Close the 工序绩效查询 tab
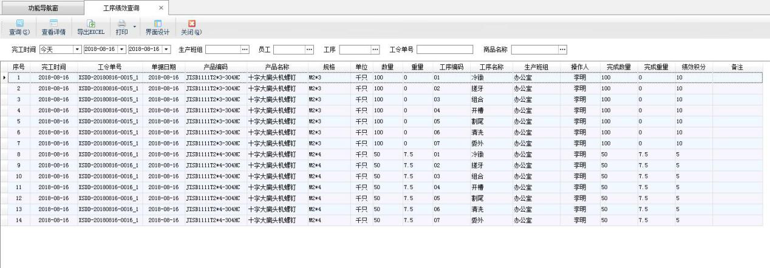 tap(160, 8)
